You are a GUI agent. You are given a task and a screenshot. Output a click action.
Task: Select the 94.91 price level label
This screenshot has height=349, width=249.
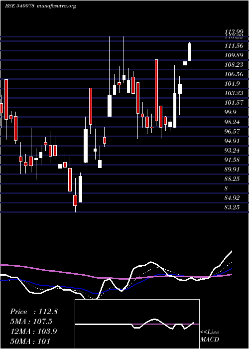[x=232, y=141]
